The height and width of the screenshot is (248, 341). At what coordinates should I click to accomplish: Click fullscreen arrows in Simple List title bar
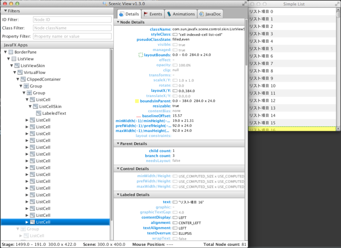338,4
